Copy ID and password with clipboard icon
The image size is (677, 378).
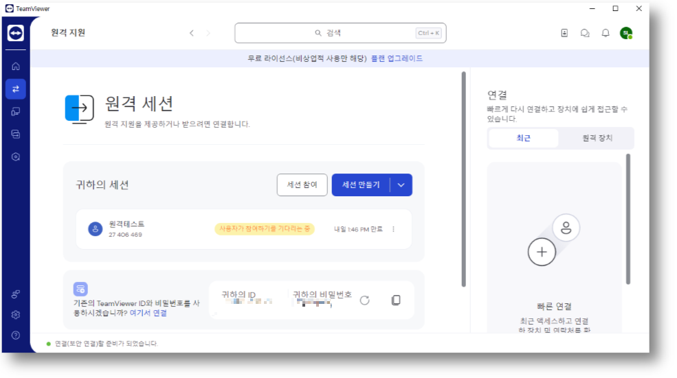pyautogui.click(x=396, y=300)
